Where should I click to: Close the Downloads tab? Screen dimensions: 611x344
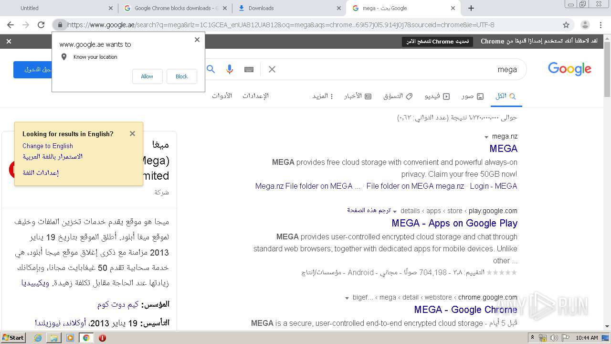(x=339, y=8)
